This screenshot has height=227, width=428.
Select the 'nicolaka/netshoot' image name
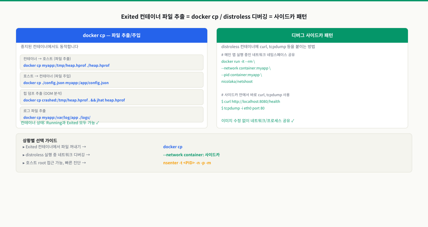click(x=237, y=81)
